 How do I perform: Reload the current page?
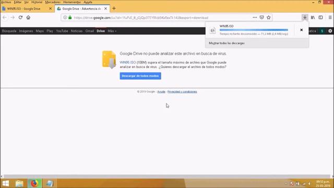pyautogui.click(x=20, y=17)
